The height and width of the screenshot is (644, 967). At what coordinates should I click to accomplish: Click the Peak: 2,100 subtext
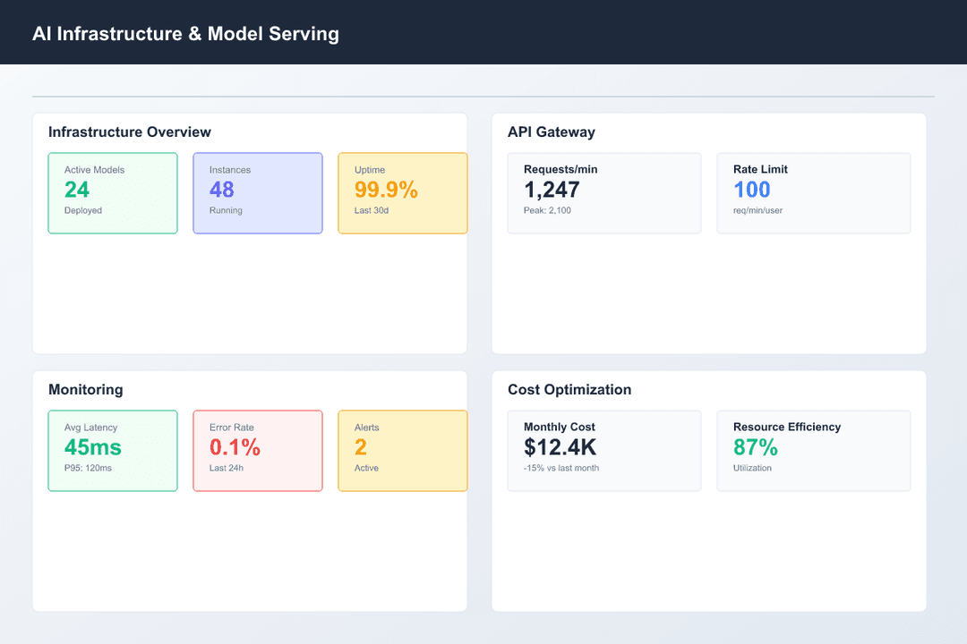537,210
